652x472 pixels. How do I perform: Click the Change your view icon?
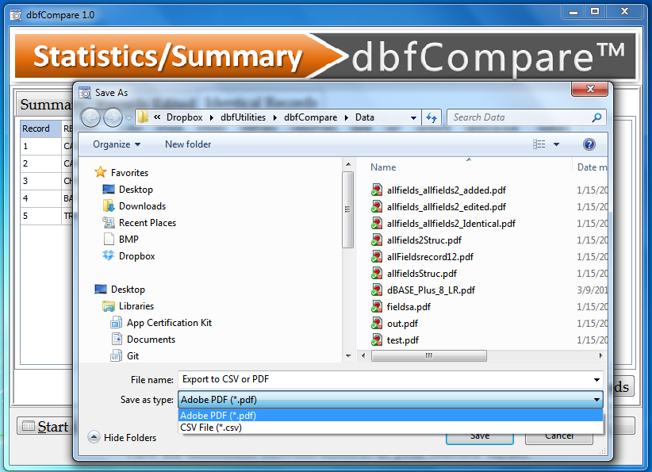[x=539, y=144]
